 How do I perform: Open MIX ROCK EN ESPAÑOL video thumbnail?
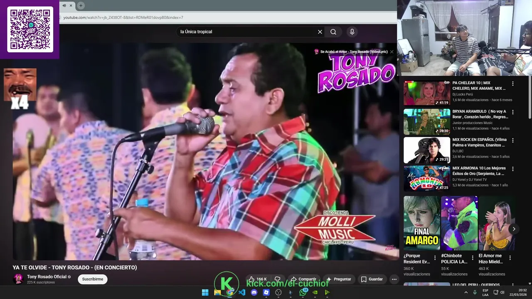click(x=427, y=150)
